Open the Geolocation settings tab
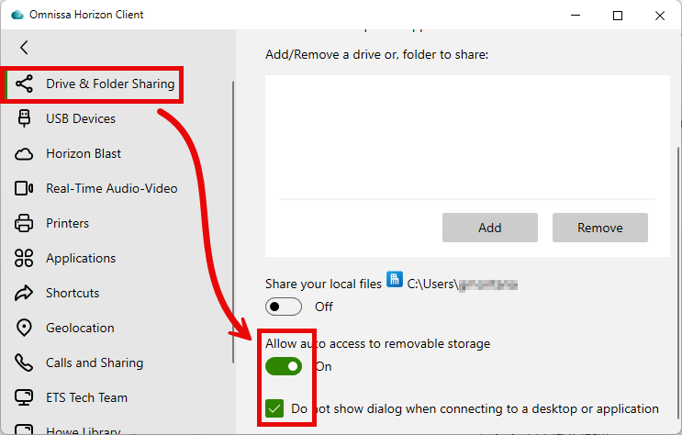The image size is (682, 435). pyautogui.click(x=80, y=328)
